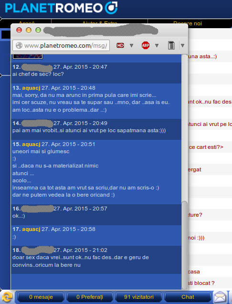Open the Acasă menu tab

pos(27,22)
